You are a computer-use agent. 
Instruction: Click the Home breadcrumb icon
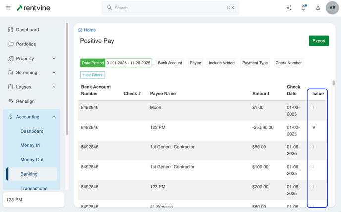coord(81,30)
